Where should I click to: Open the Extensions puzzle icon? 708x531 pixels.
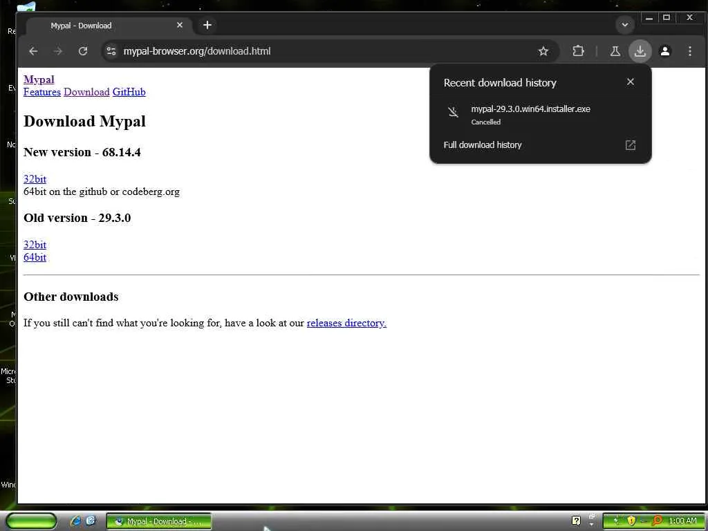point(578,51)
